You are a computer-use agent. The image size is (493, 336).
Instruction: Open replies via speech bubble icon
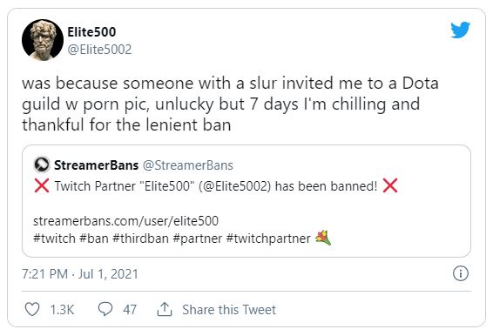click(x=105, y=309)
